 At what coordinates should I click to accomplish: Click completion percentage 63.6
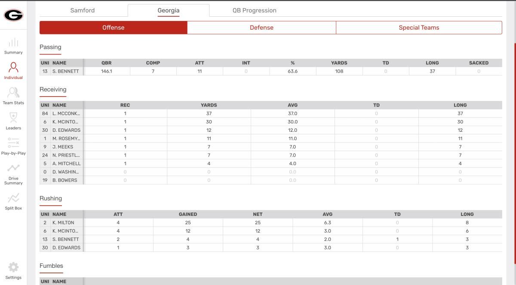[292, 71]
